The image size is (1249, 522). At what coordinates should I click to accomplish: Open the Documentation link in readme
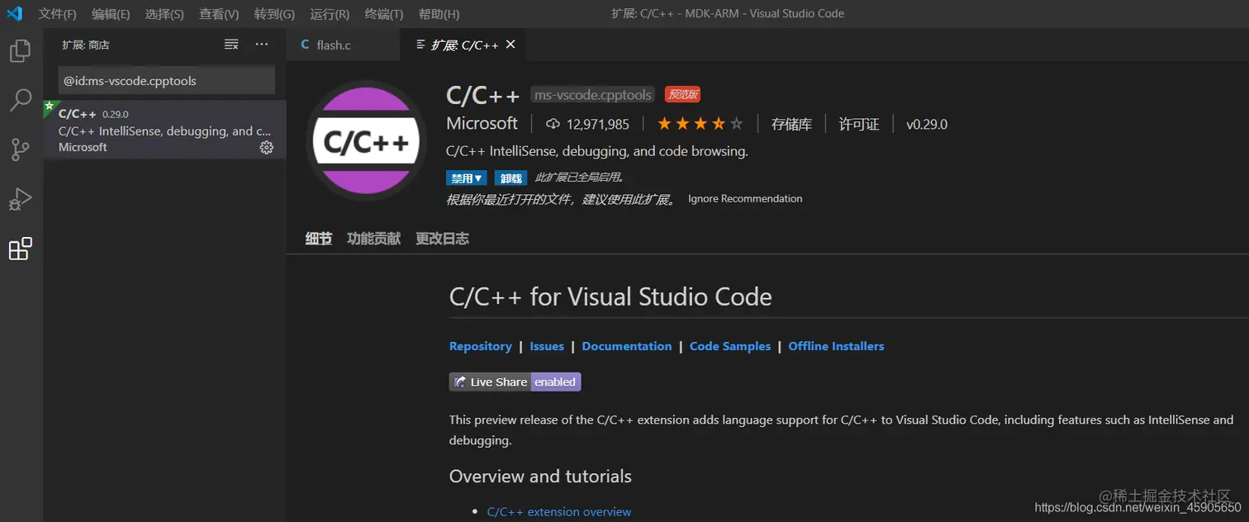[x=627, y=346]
